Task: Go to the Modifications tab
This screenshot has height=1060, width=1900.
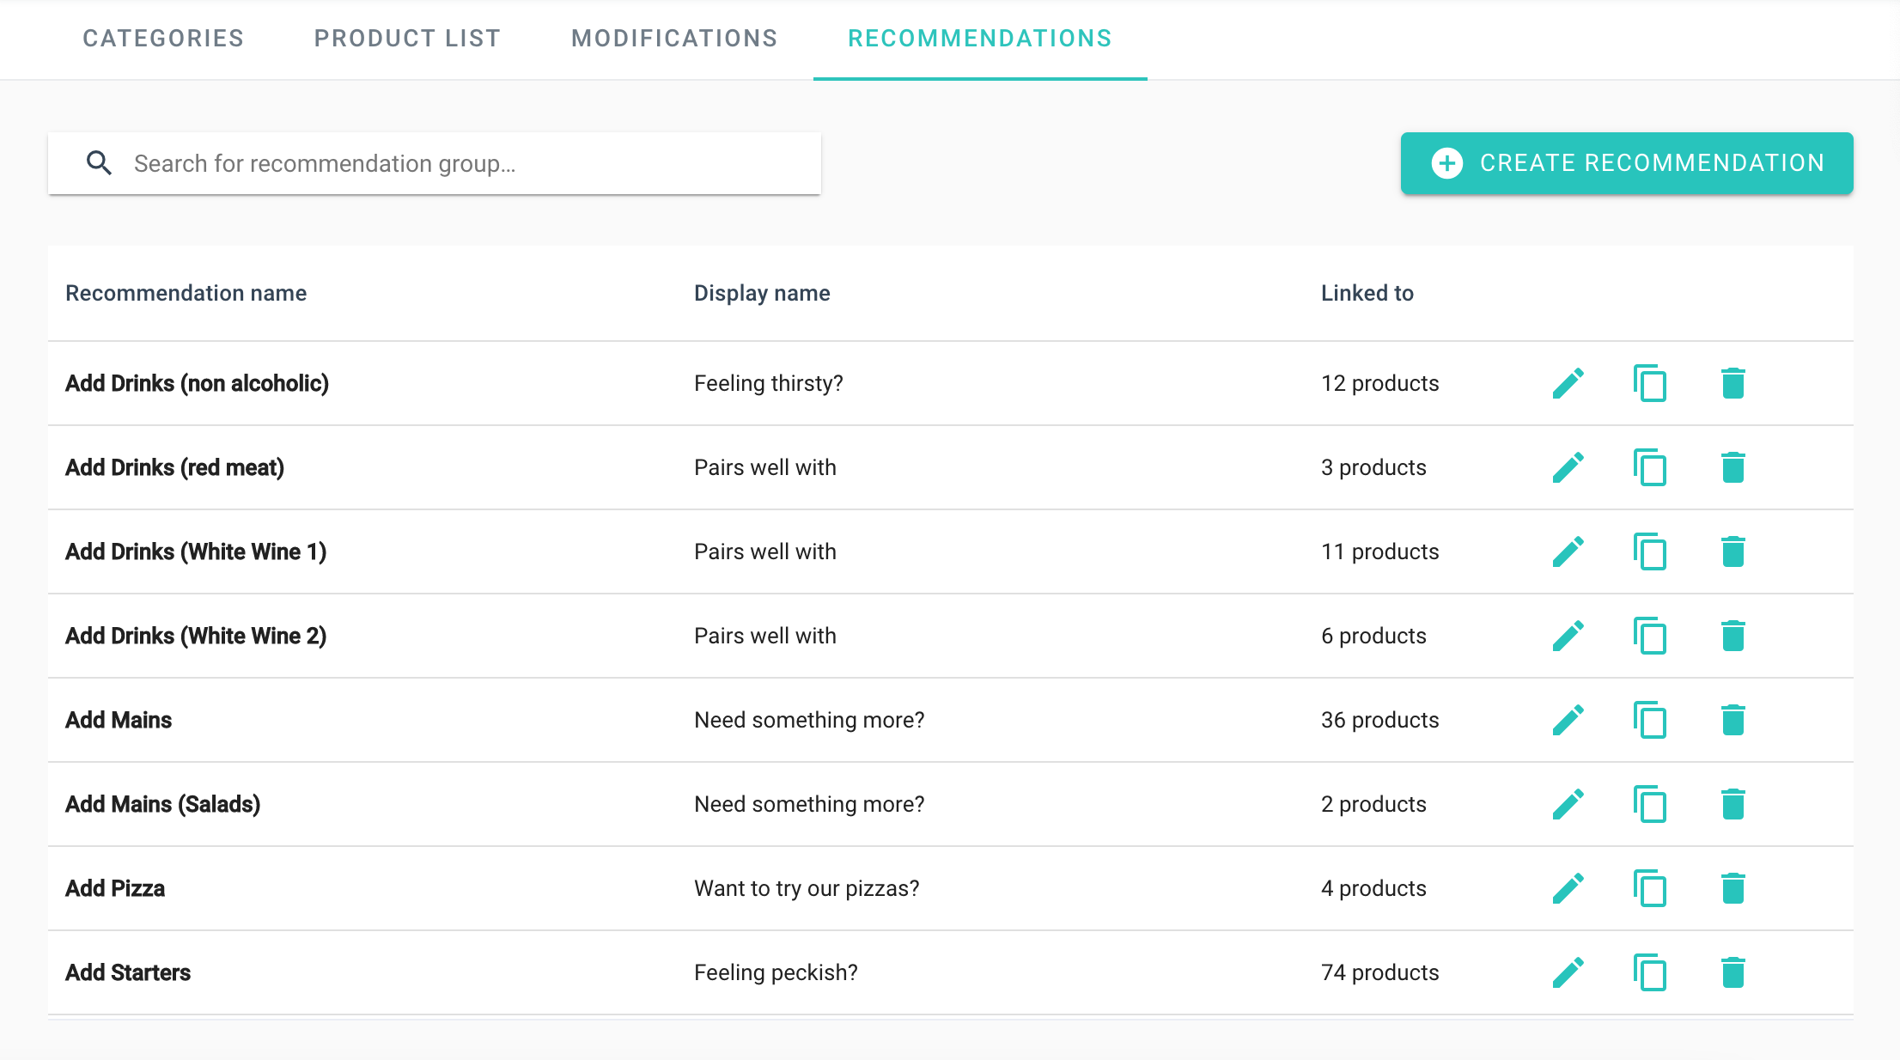Action: pos(674,39)
